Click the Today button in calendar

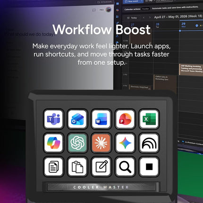click(x=132, y=18)
